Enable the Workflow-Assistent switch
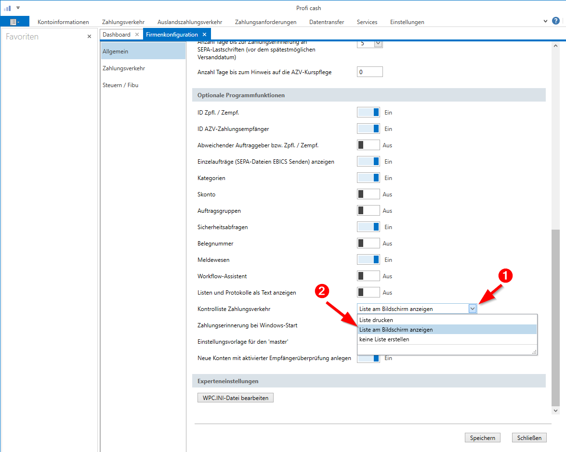 pyautogui.click(x=368, y=276)
